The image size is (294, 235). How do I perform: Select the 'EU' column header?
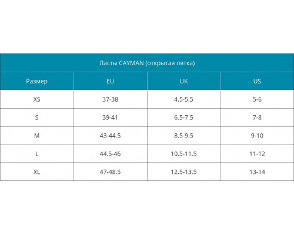[110, 81]
